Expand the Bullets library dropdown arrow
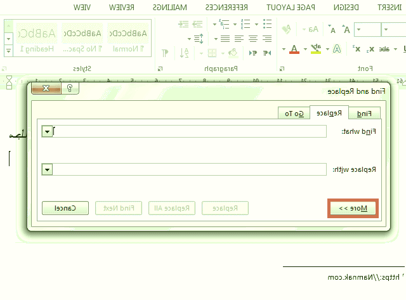The width and height of the screenshot is (406, 300). click(x=256, y=24)
